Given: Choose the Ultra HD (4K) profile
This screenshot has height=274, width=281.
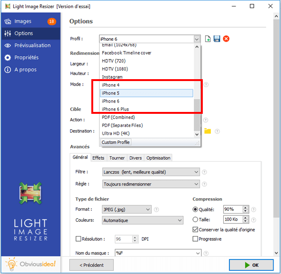Looking at the screenshot, I should (147, 133).
